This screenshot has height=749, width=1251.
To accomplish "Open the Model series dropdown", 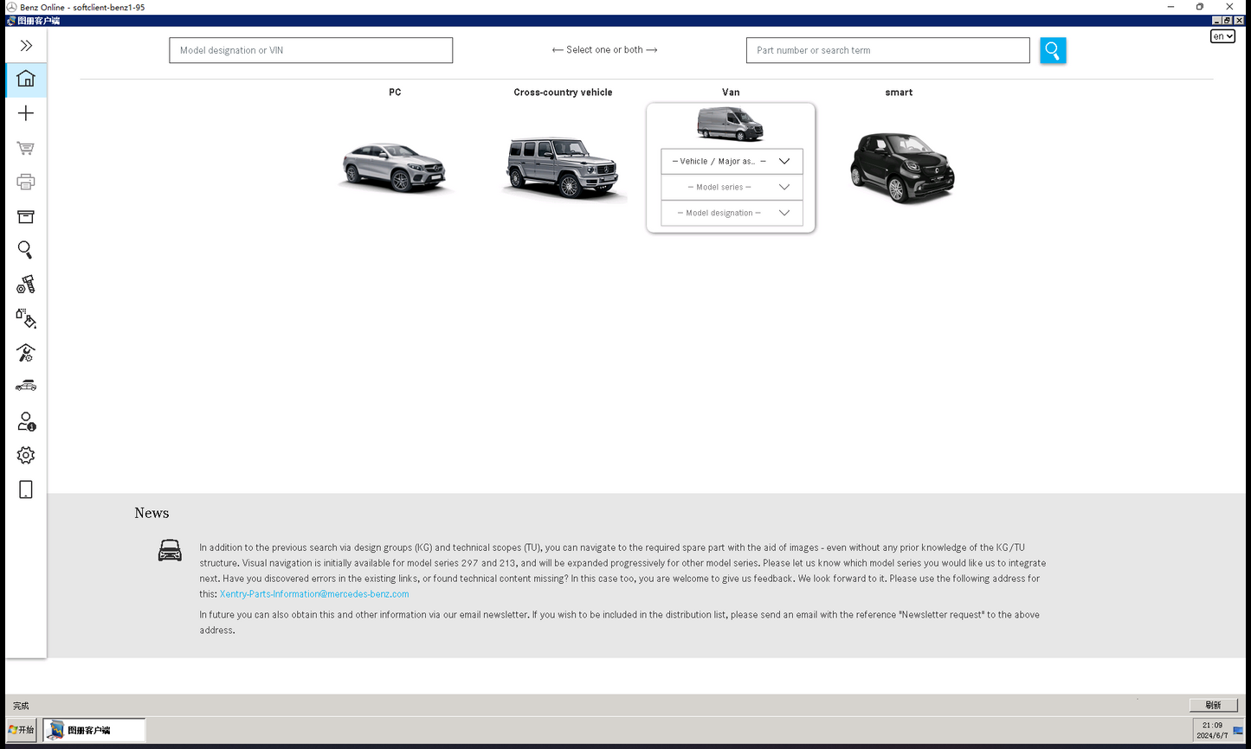I will coord(732,188).
